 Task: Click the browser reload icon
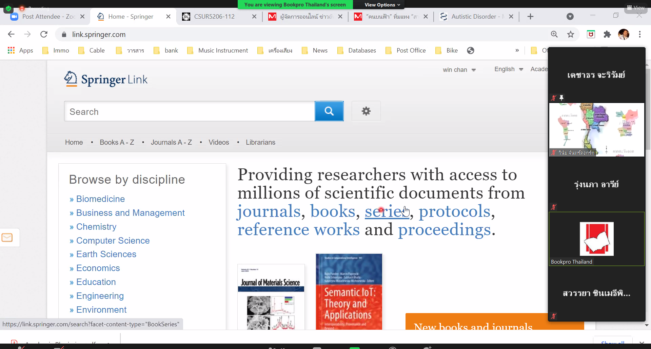pos(44,34)
